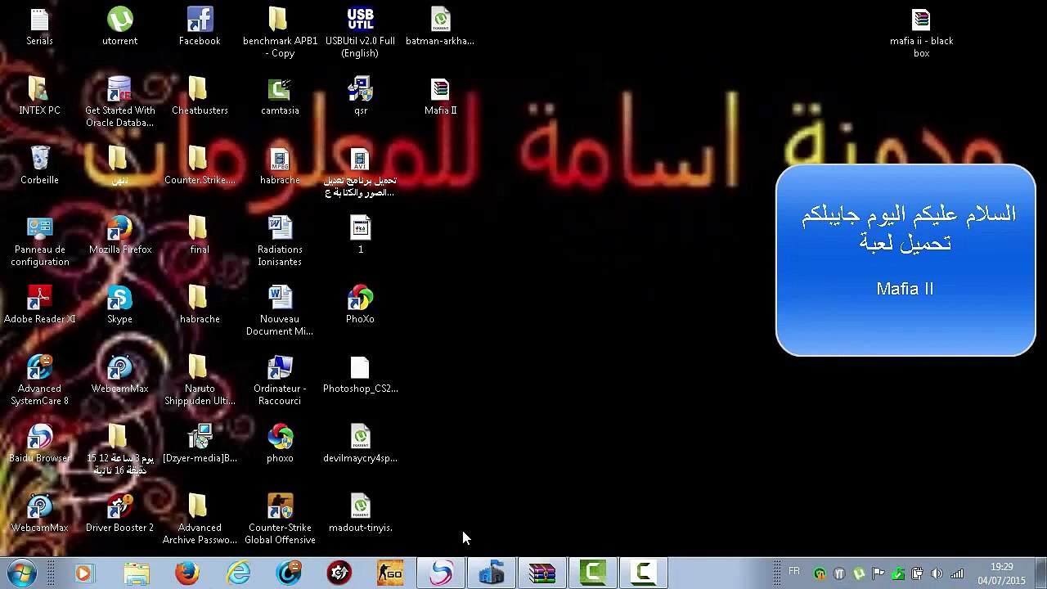Open Windows Explorer from taskbar
Viewport: 1047px width, 589px height.
136,573
